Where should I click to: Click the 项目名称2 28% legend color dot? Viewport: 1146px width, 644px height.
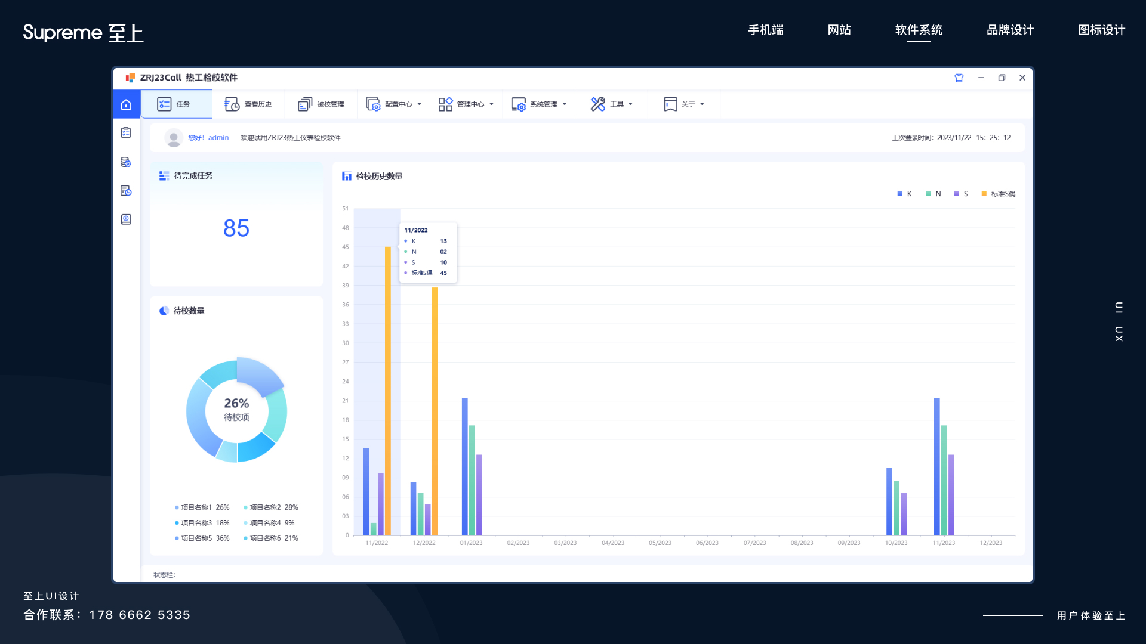click(x=245, y=508)
